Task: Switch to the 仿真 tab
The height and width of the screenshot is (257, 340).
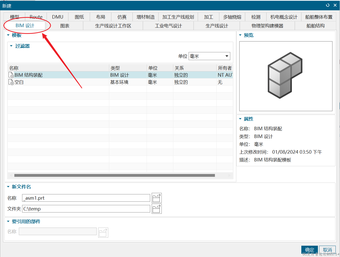Action: 122,17
